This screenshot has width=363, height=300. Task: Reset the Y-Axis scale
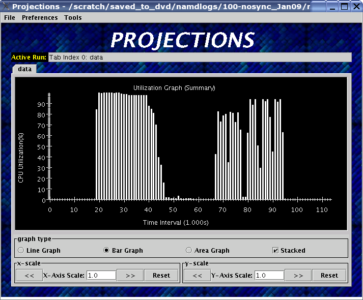pos(329,275)
